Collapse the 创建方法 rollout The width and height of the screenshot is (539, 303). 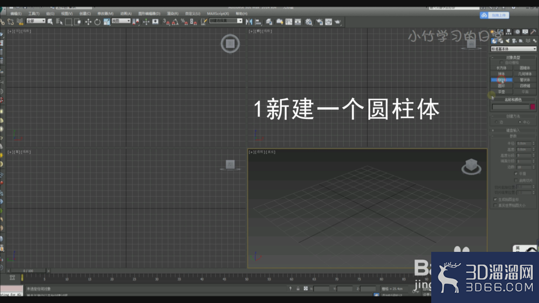coord(513,116)
